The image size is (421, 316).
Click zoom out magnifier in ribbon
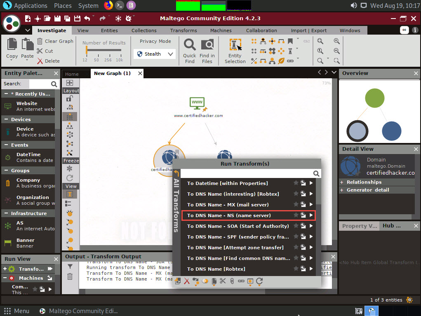point(336,51)
